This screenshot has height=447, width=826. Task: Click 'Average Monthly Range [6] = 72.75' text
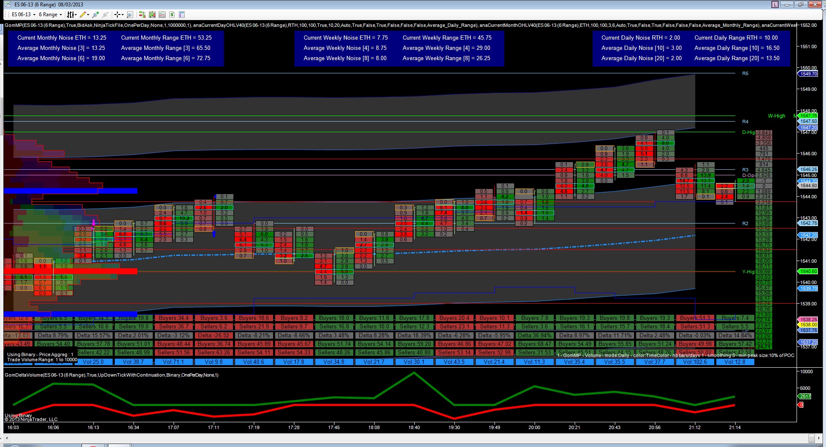[x=166, y=58]
